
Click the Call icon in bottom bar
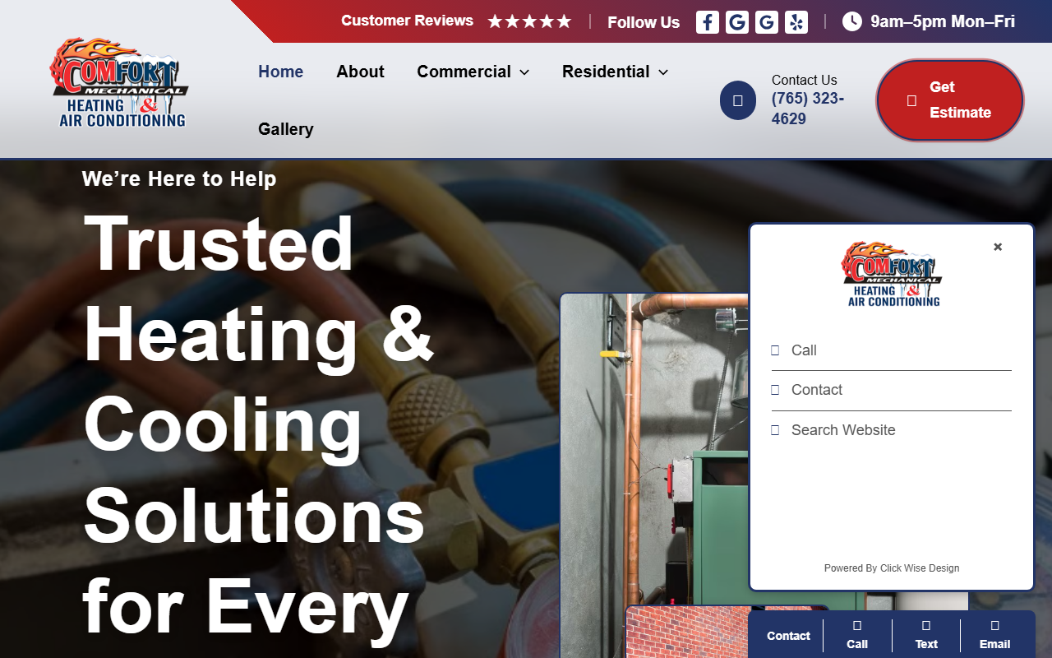pos(857,626)
